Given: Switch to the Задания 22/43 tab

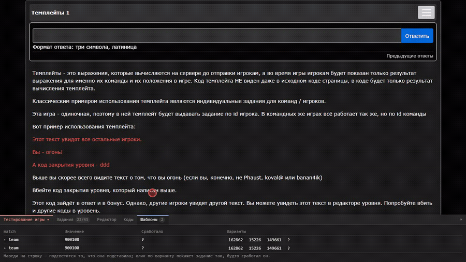Looking at the screenshot, I should [72, 220].
